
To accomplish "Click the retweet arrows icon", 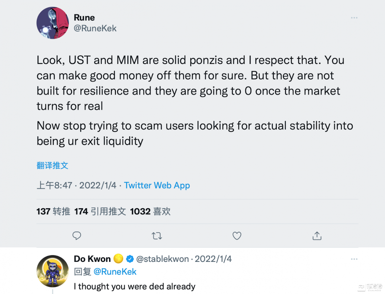I will pyautogui.click(x=157, y=236).
